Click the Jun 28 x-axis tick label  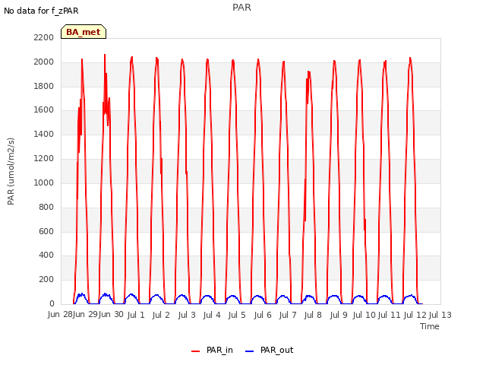click(60, 315)
